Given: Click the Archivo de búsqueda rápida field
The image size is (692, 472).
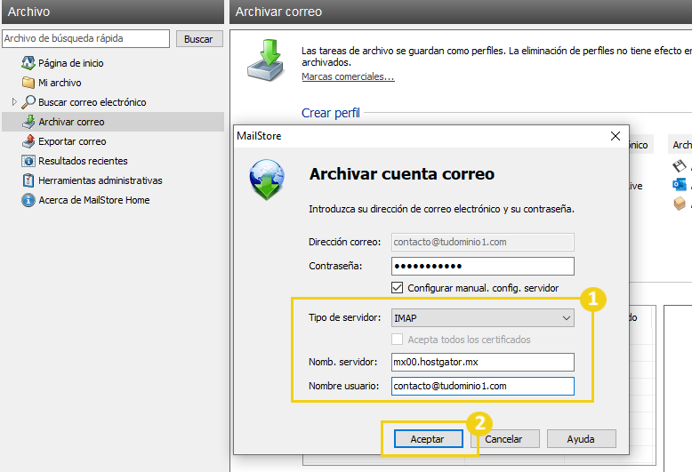Looking at the screenshot, I should (86, 38).
